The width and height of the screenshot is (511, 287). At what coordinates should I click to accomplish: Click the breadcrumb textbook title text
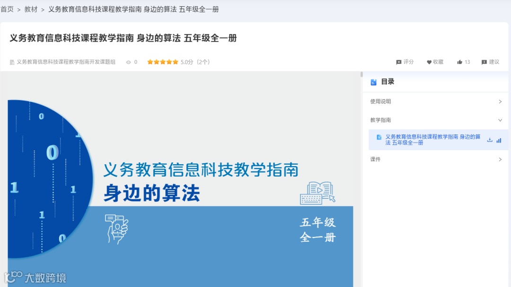click(133, 9)
